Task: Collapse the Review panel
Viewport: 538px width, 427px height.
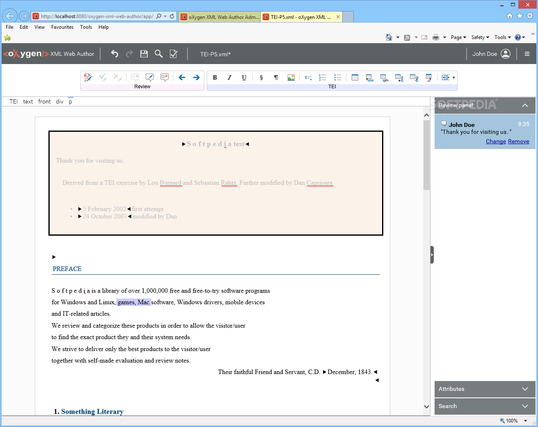Action: [525, 106]
